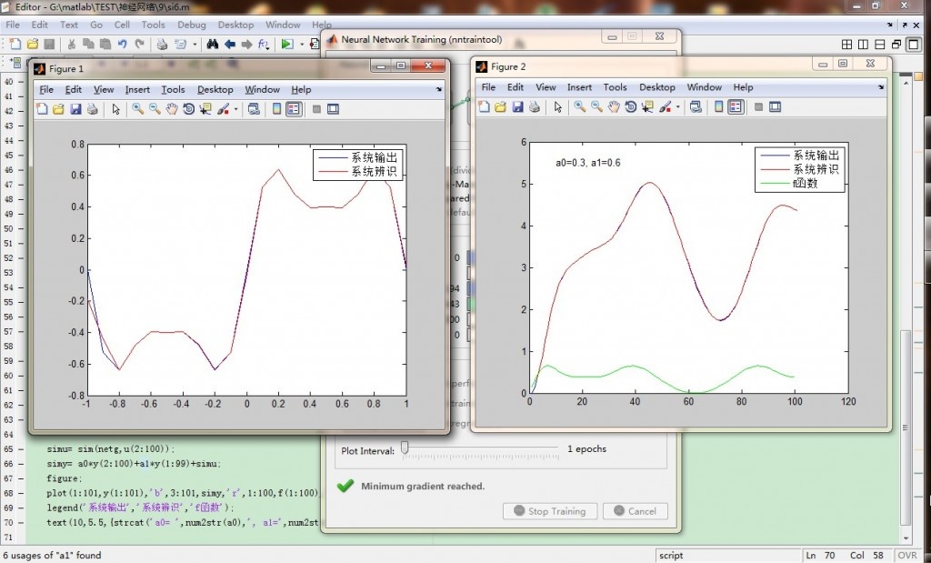931x563 pixels.
Task: Print the script from Editor toolbar
Action: click(x=162, y=44)
